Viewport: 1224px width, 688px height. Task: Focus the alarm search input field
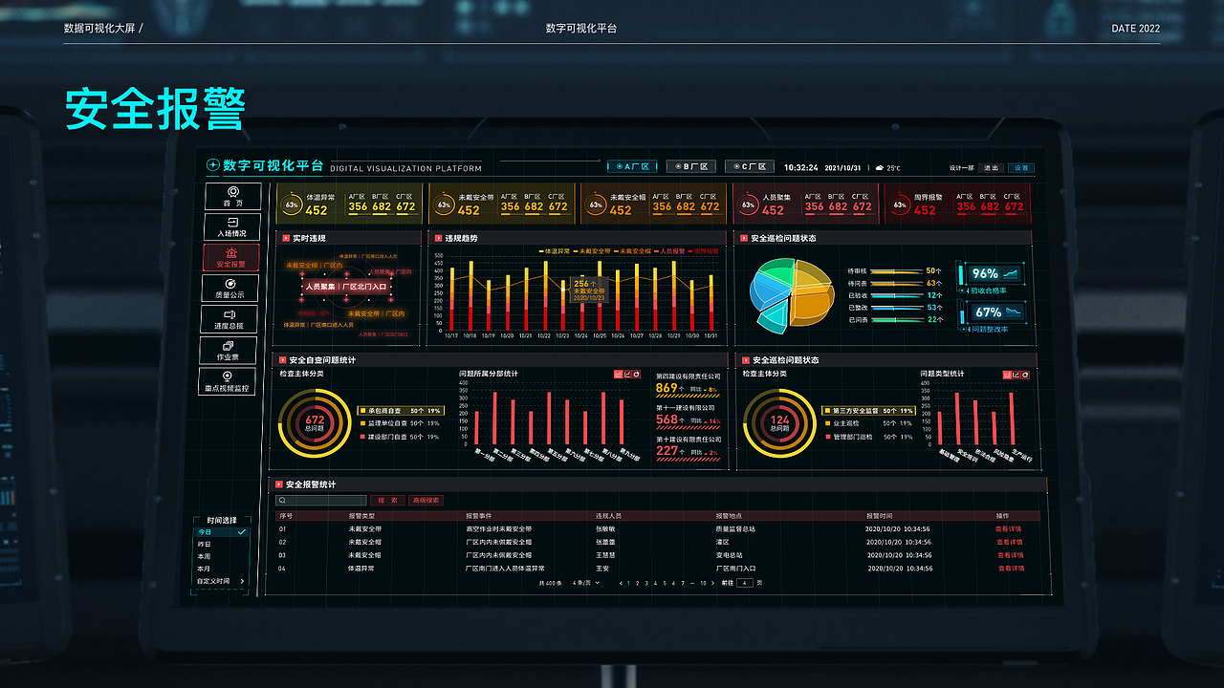click(321, 501)
